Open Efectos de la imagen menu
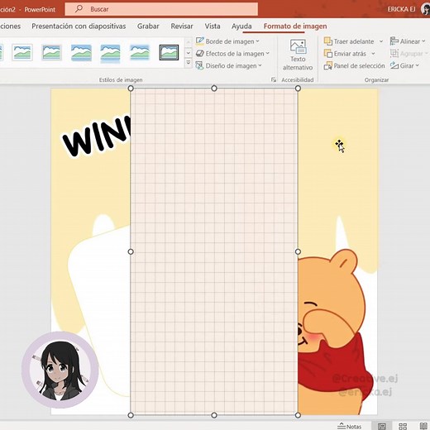This screenshot has height=430, width=430. click(x=232, y=54)
